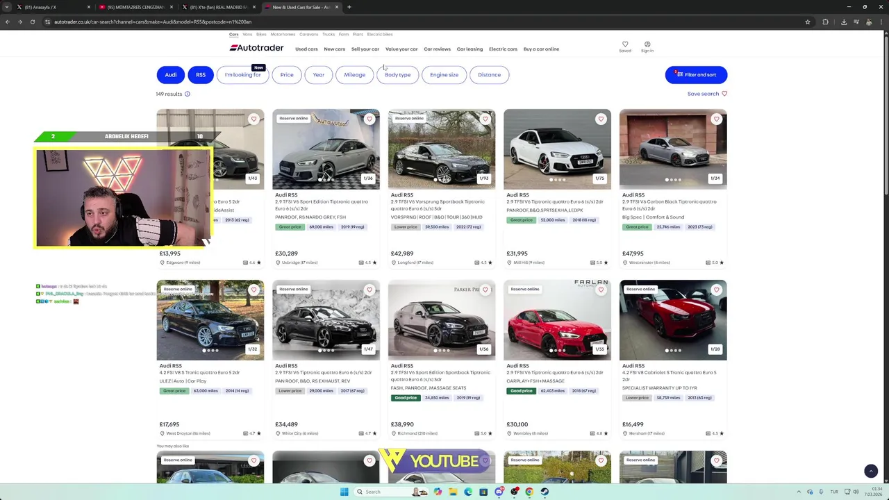Viewport: 889px width, 500px height.
Task: Click the Save search link
Action: 703,94
